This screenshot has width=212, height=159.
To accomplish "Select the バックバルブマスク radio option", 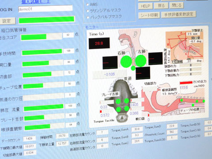I will tap(88, 17).
